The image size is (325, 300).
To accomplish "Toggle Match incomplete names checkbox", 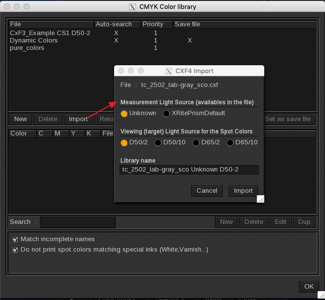I will pyautogui.click(x=15, y=239).
